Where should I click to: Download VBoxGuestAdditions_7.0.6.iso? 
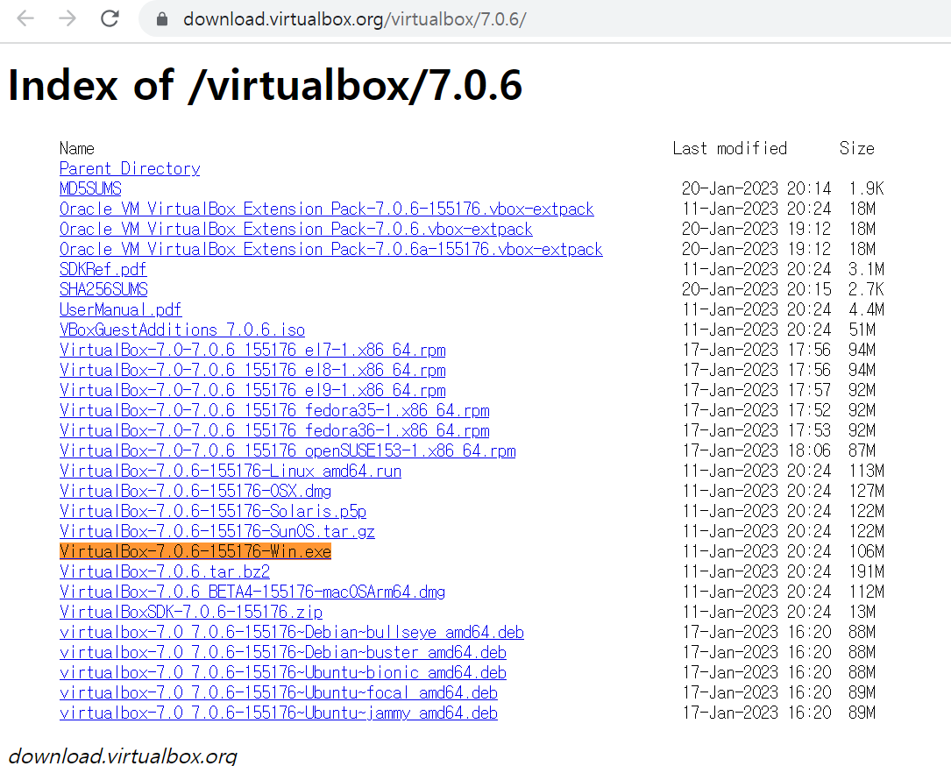point(182,330)
